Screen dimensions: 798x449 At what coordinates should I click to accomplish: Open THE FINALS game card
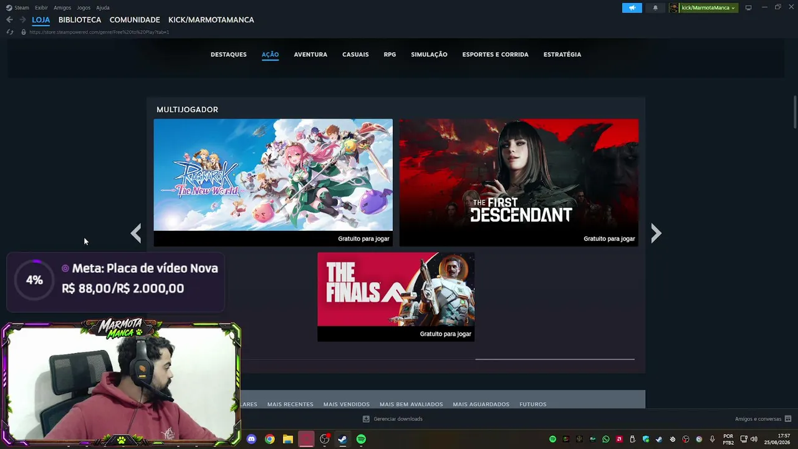coord(396,297)
